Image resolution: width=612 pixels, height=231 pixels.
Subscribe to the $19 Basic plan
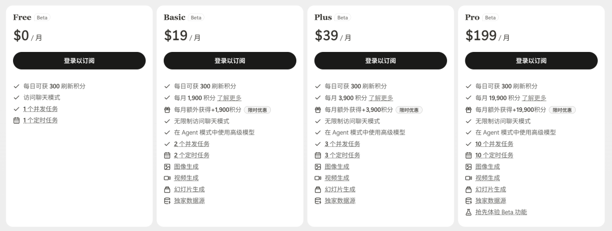[x=230, y=60]
